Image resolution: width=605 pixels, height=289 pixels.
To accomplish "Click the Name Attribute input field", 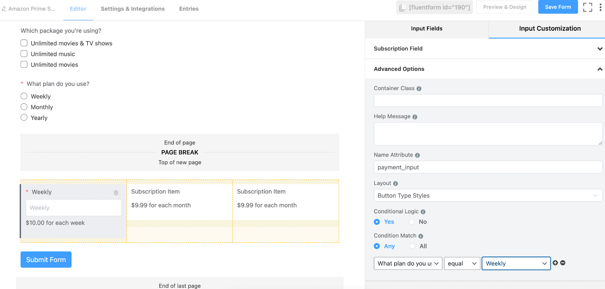I will pyautogui.click(x=488, y=167).
